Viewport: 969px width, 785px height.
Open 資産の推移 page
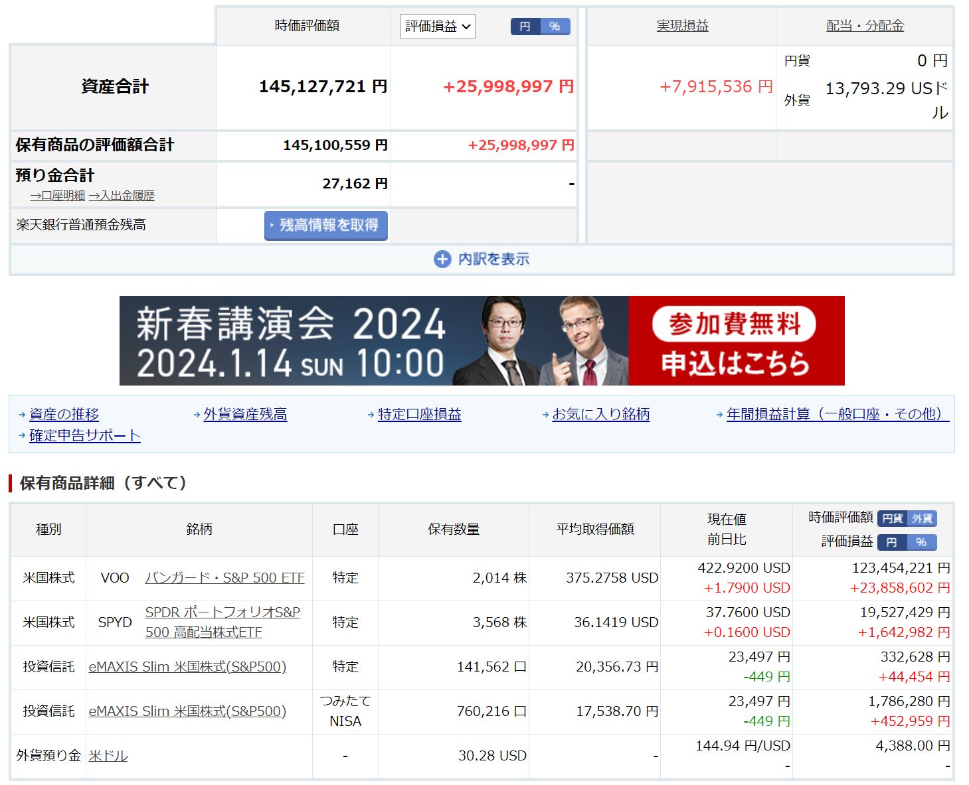pos(64,414)
